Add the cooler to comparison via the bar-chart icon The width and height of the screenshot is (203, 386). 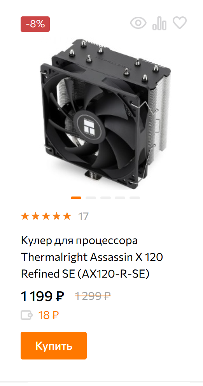tap(159, 23)
